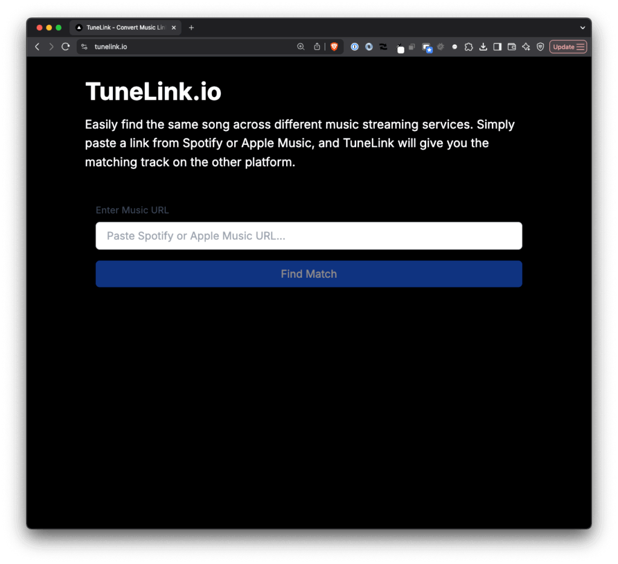Open the Leo AI sparkle icon

pyautogui.click(x=526, y=46)
